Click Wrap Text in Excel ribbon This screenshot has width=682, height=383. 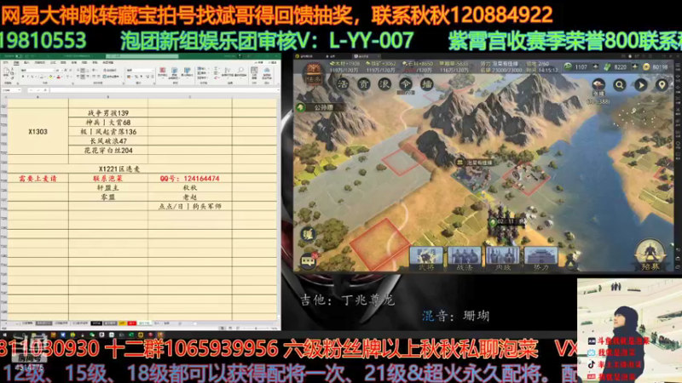(x=110, y=70)
